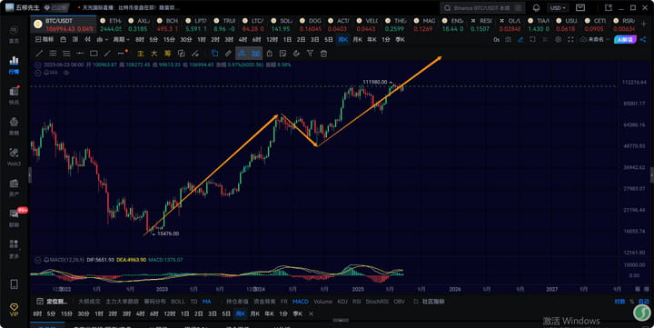Click the AI解读 button
Image resolution: width=654 pixels, height=328 pixels.
pyautogui.click(x=625, y=40)
